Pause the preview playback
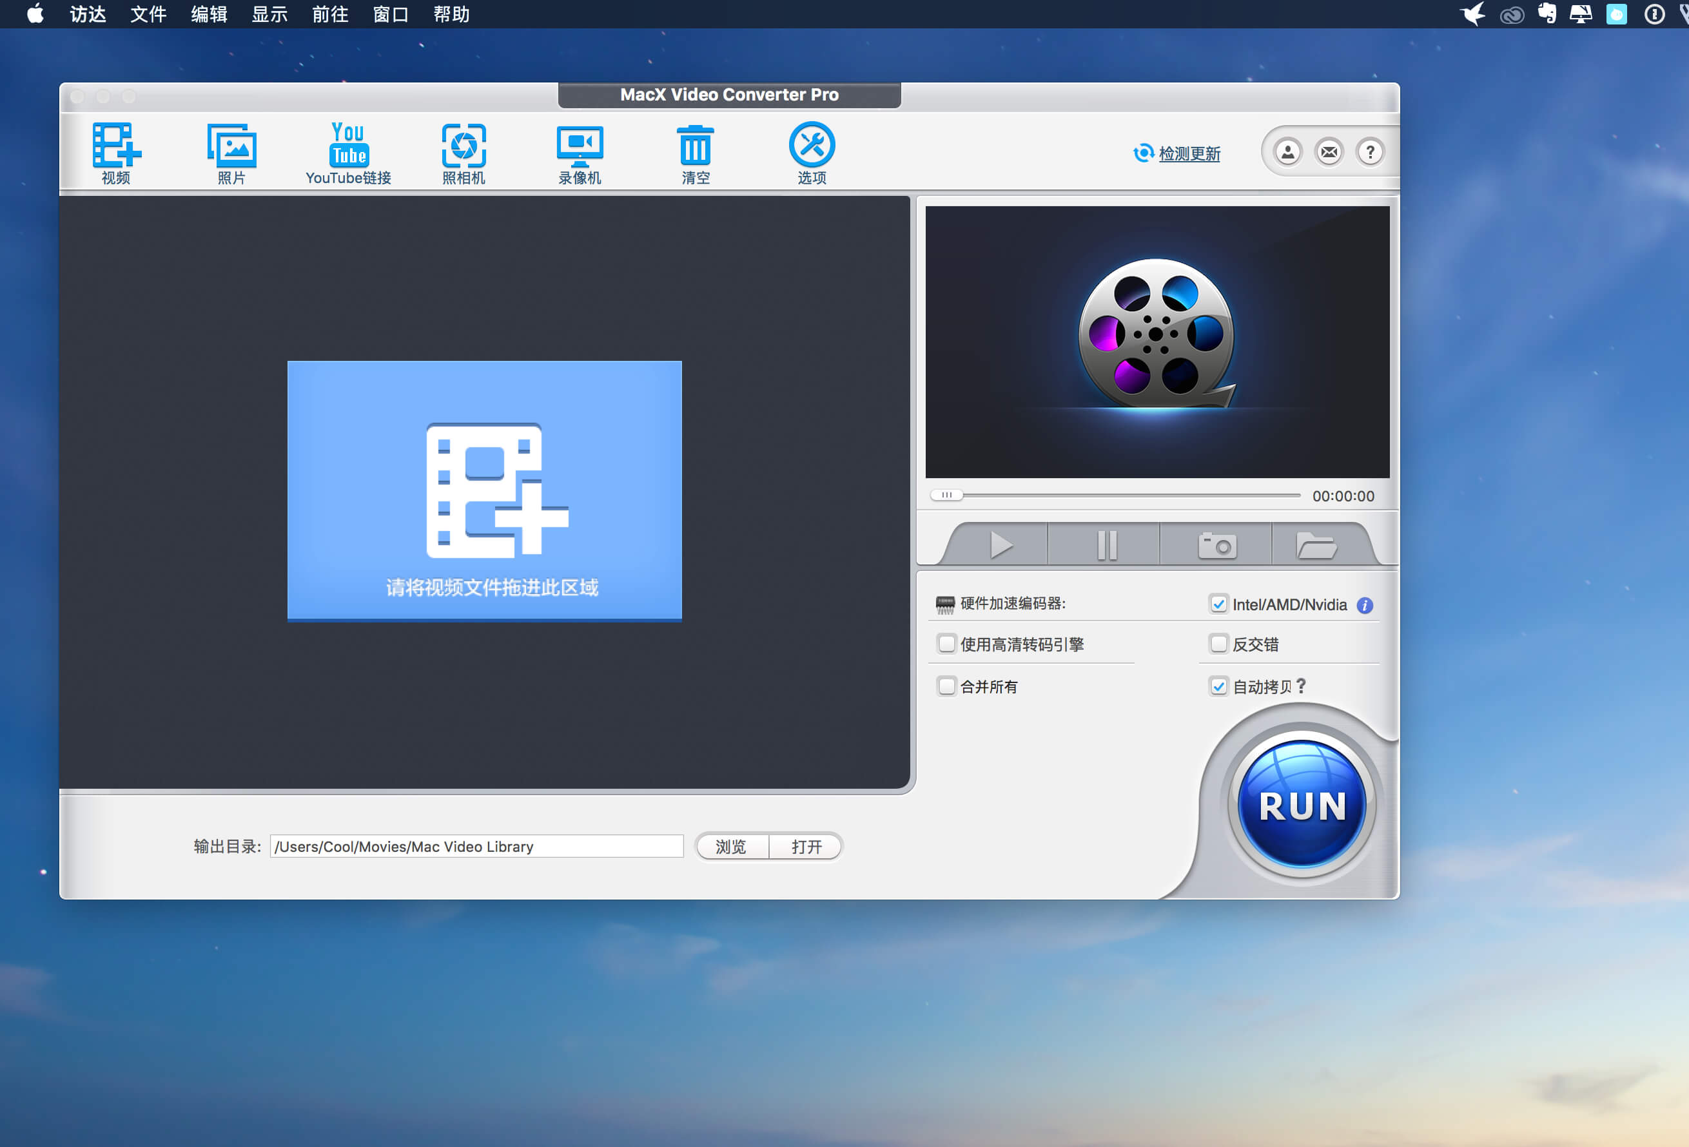Viewport: 1689px width, 1147px height. (x=1106, y=545)
